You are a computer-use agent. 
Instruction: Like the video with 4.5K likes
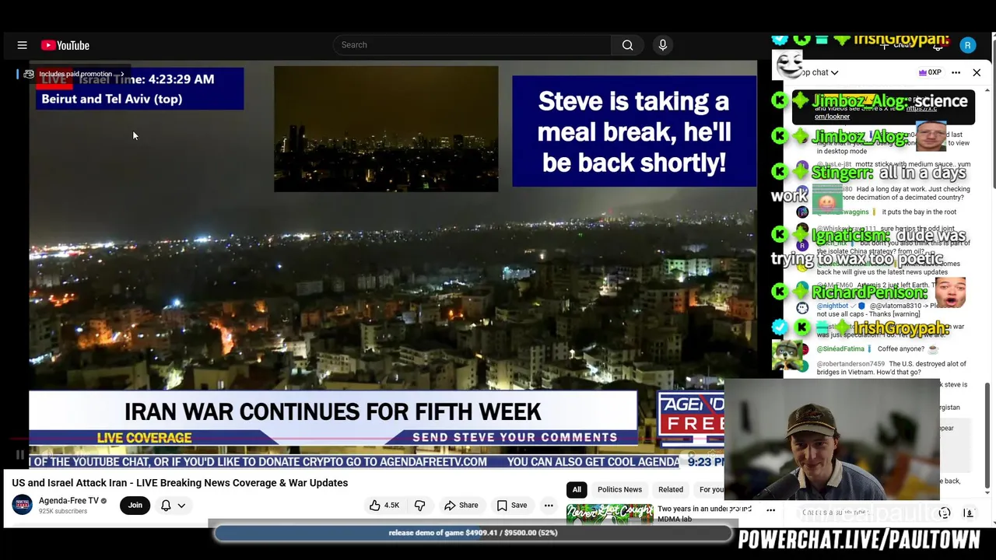pyautogui.click(x=384, y=506)
